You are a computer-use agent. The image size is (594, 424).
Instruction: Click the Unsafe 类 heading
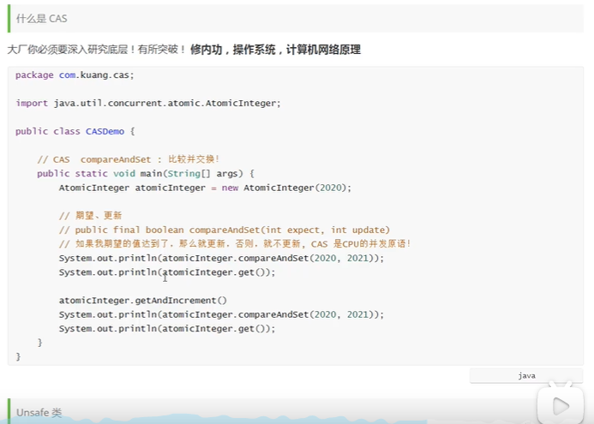(39, 412)
